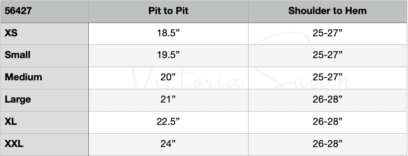Click the 18.5” pit measurement cell

click(x=168, y=33)
